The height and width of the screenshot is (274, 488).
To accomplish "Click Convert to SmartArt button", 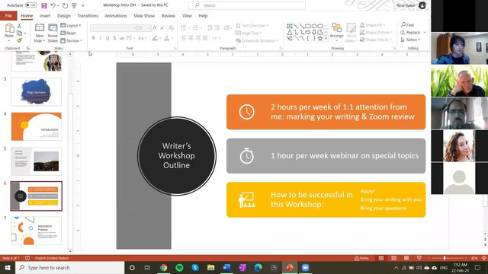I will coord(257,40).
